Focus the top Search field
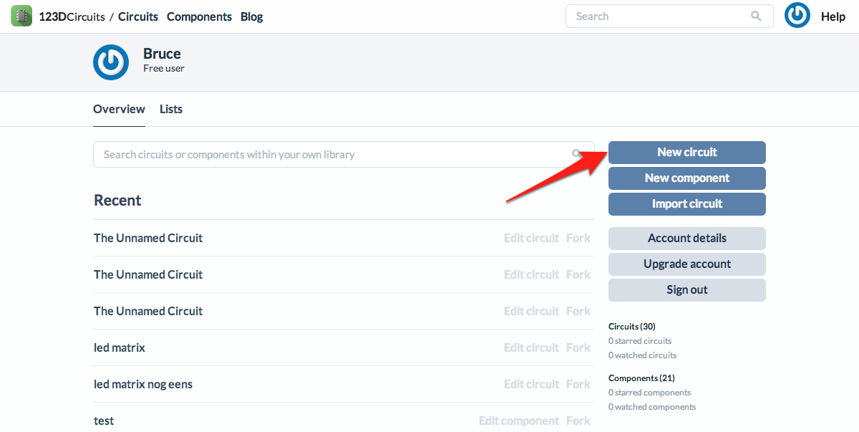859x432 pixels. coord(659,16)
